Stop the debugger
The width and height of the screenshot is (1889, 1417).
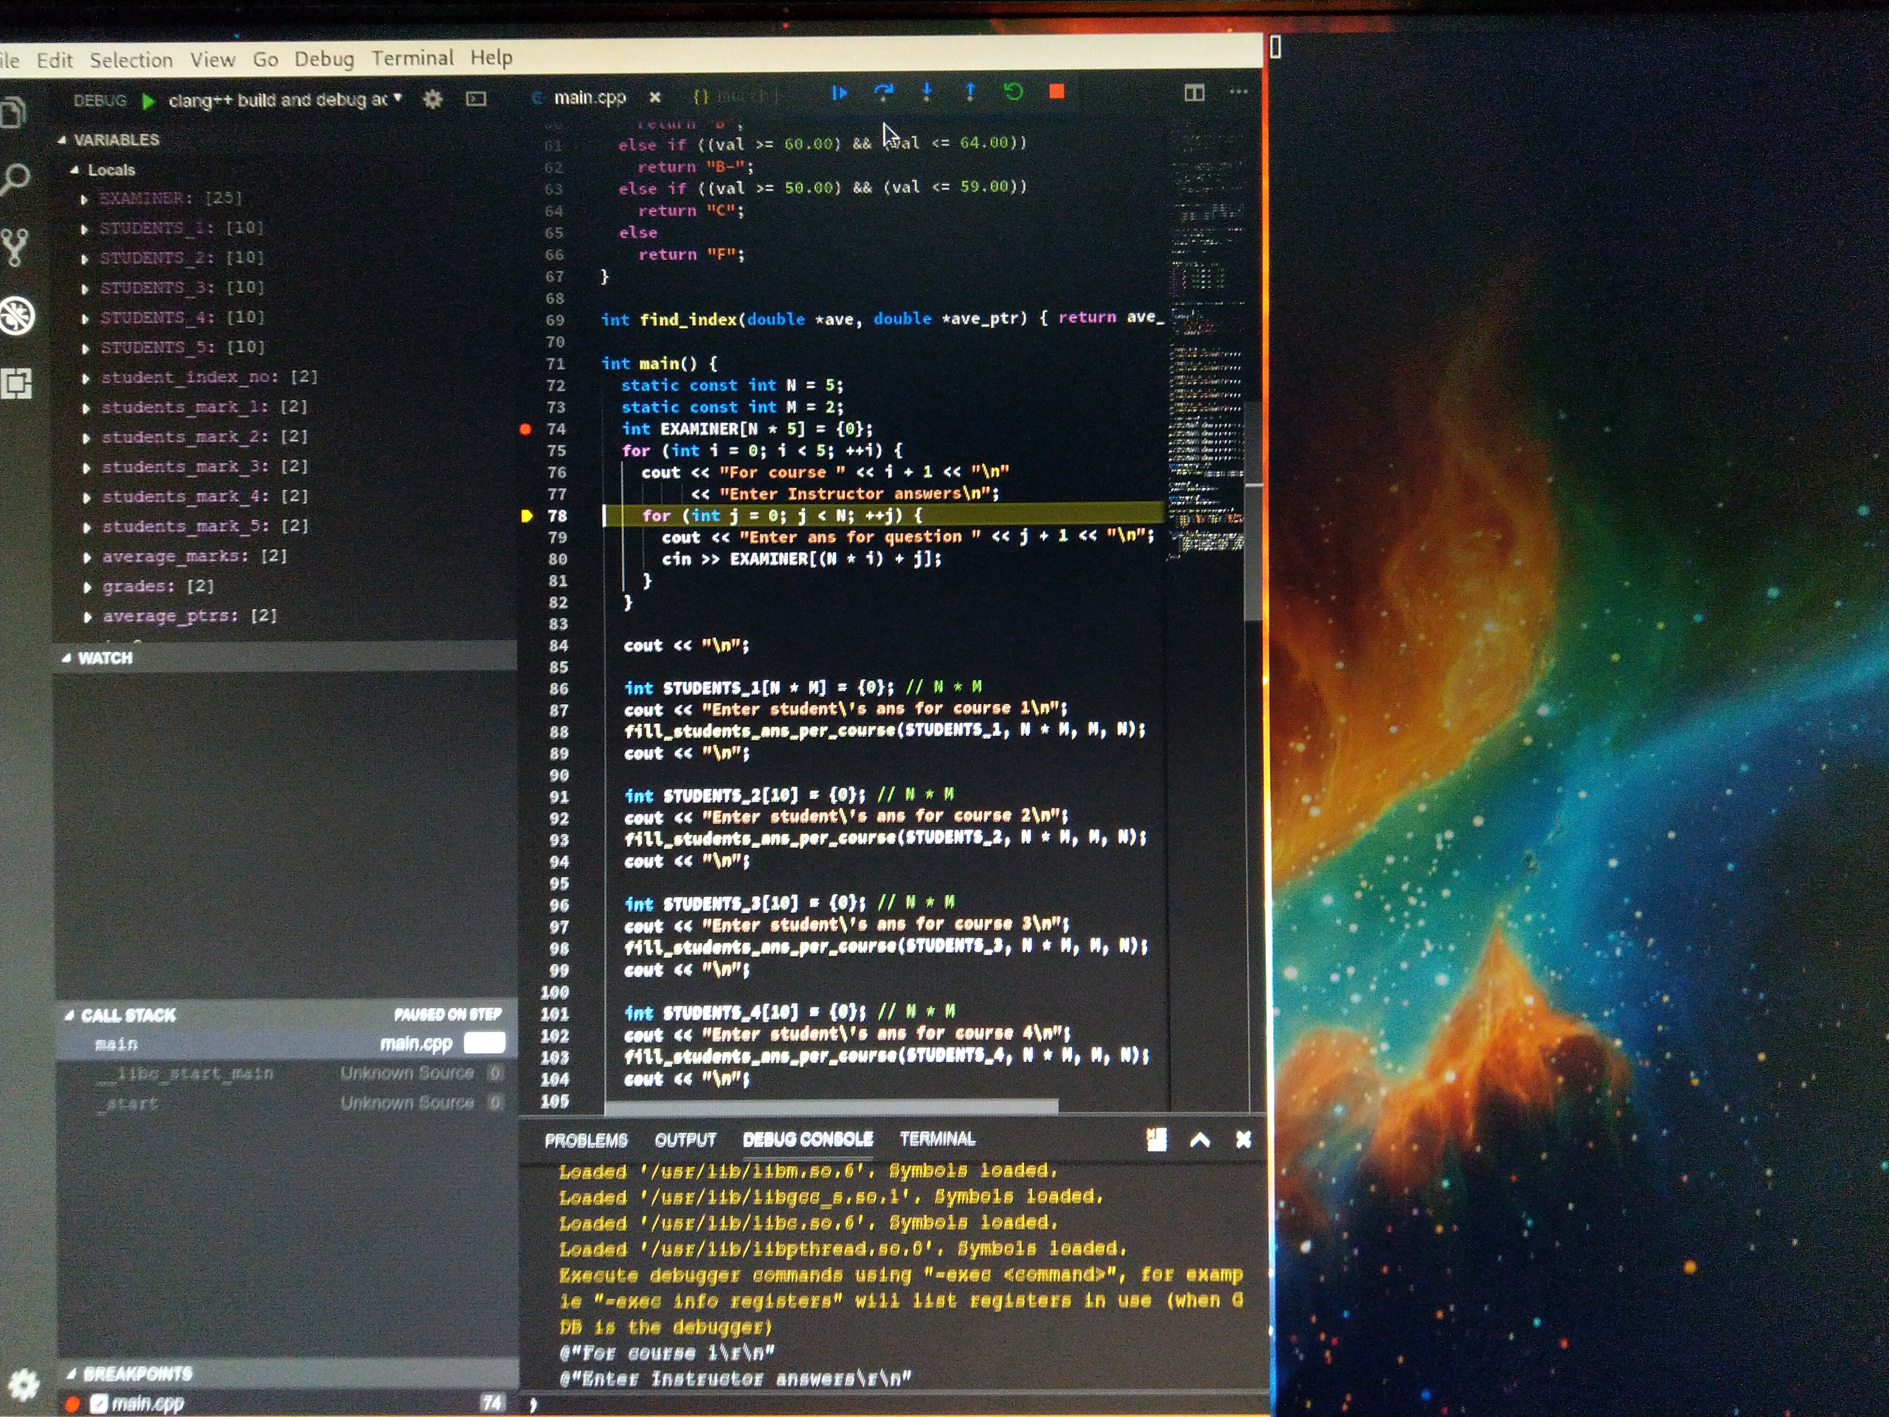coord(1057,93)
